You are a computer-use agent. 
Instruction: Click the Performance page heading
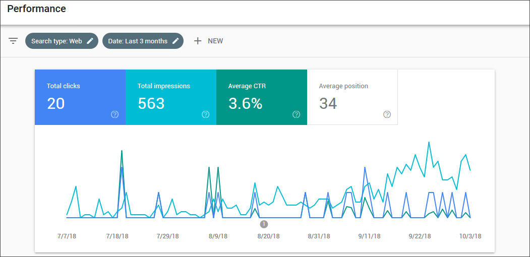[36, 9]
